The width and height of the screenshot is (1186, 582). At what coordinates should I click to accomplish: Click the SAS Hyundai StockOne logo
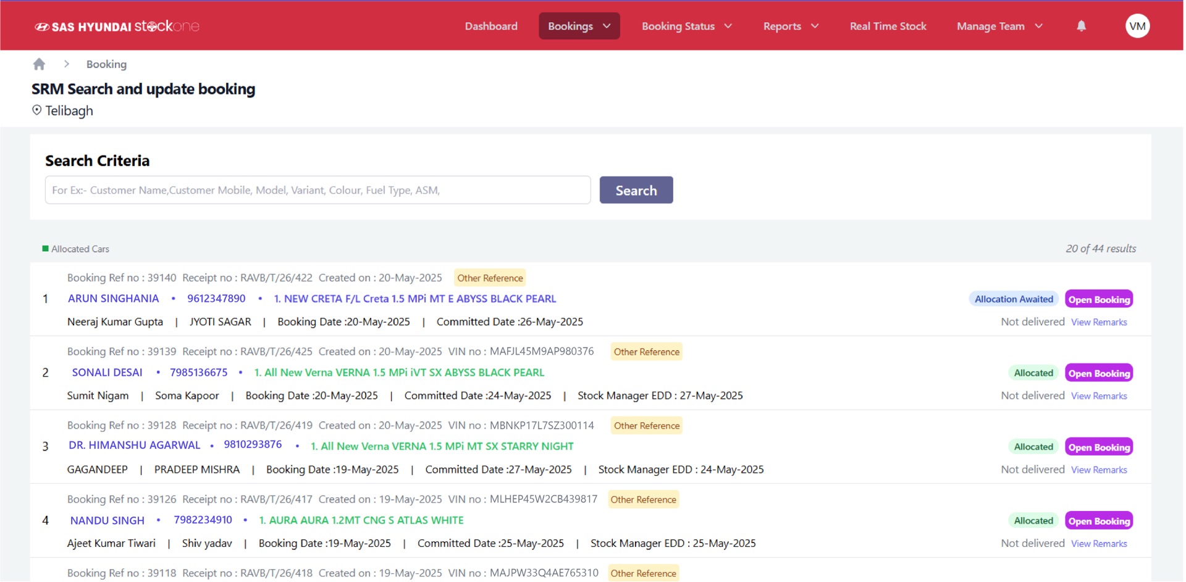click(x=117, y=26)
